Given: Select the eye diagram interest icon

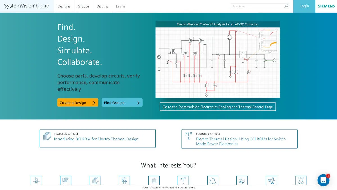Looking at the screenshot, I should pyautogui.click(x=301, y=180).
